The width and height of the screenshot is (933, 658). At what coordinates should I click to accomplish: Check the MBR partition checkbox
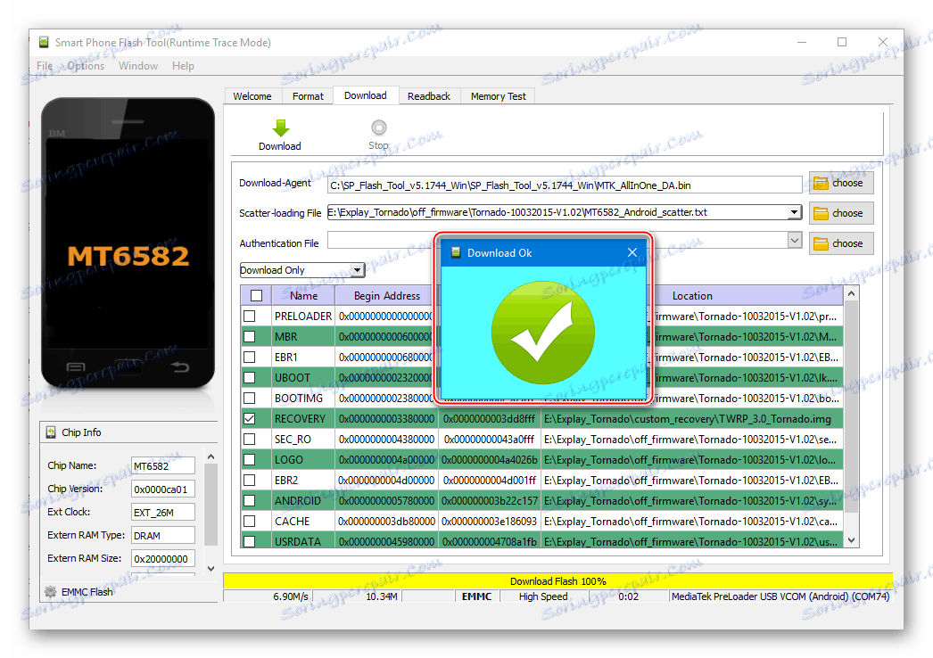coord(250,337)
